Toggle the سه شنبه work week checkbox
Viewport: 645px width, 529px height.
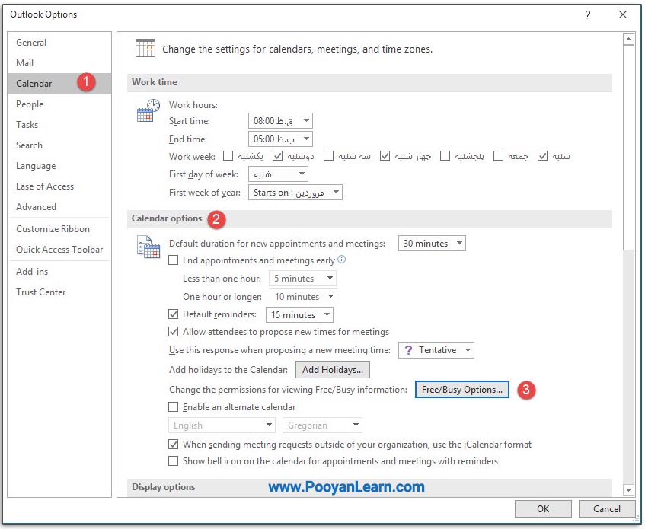tap(328, 156)
